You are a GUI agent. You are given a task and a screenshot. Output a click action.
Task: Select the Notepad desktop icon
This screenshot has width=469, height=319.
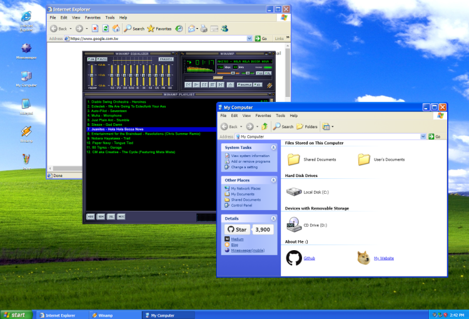pyautogui.click(x=26, y=104)
